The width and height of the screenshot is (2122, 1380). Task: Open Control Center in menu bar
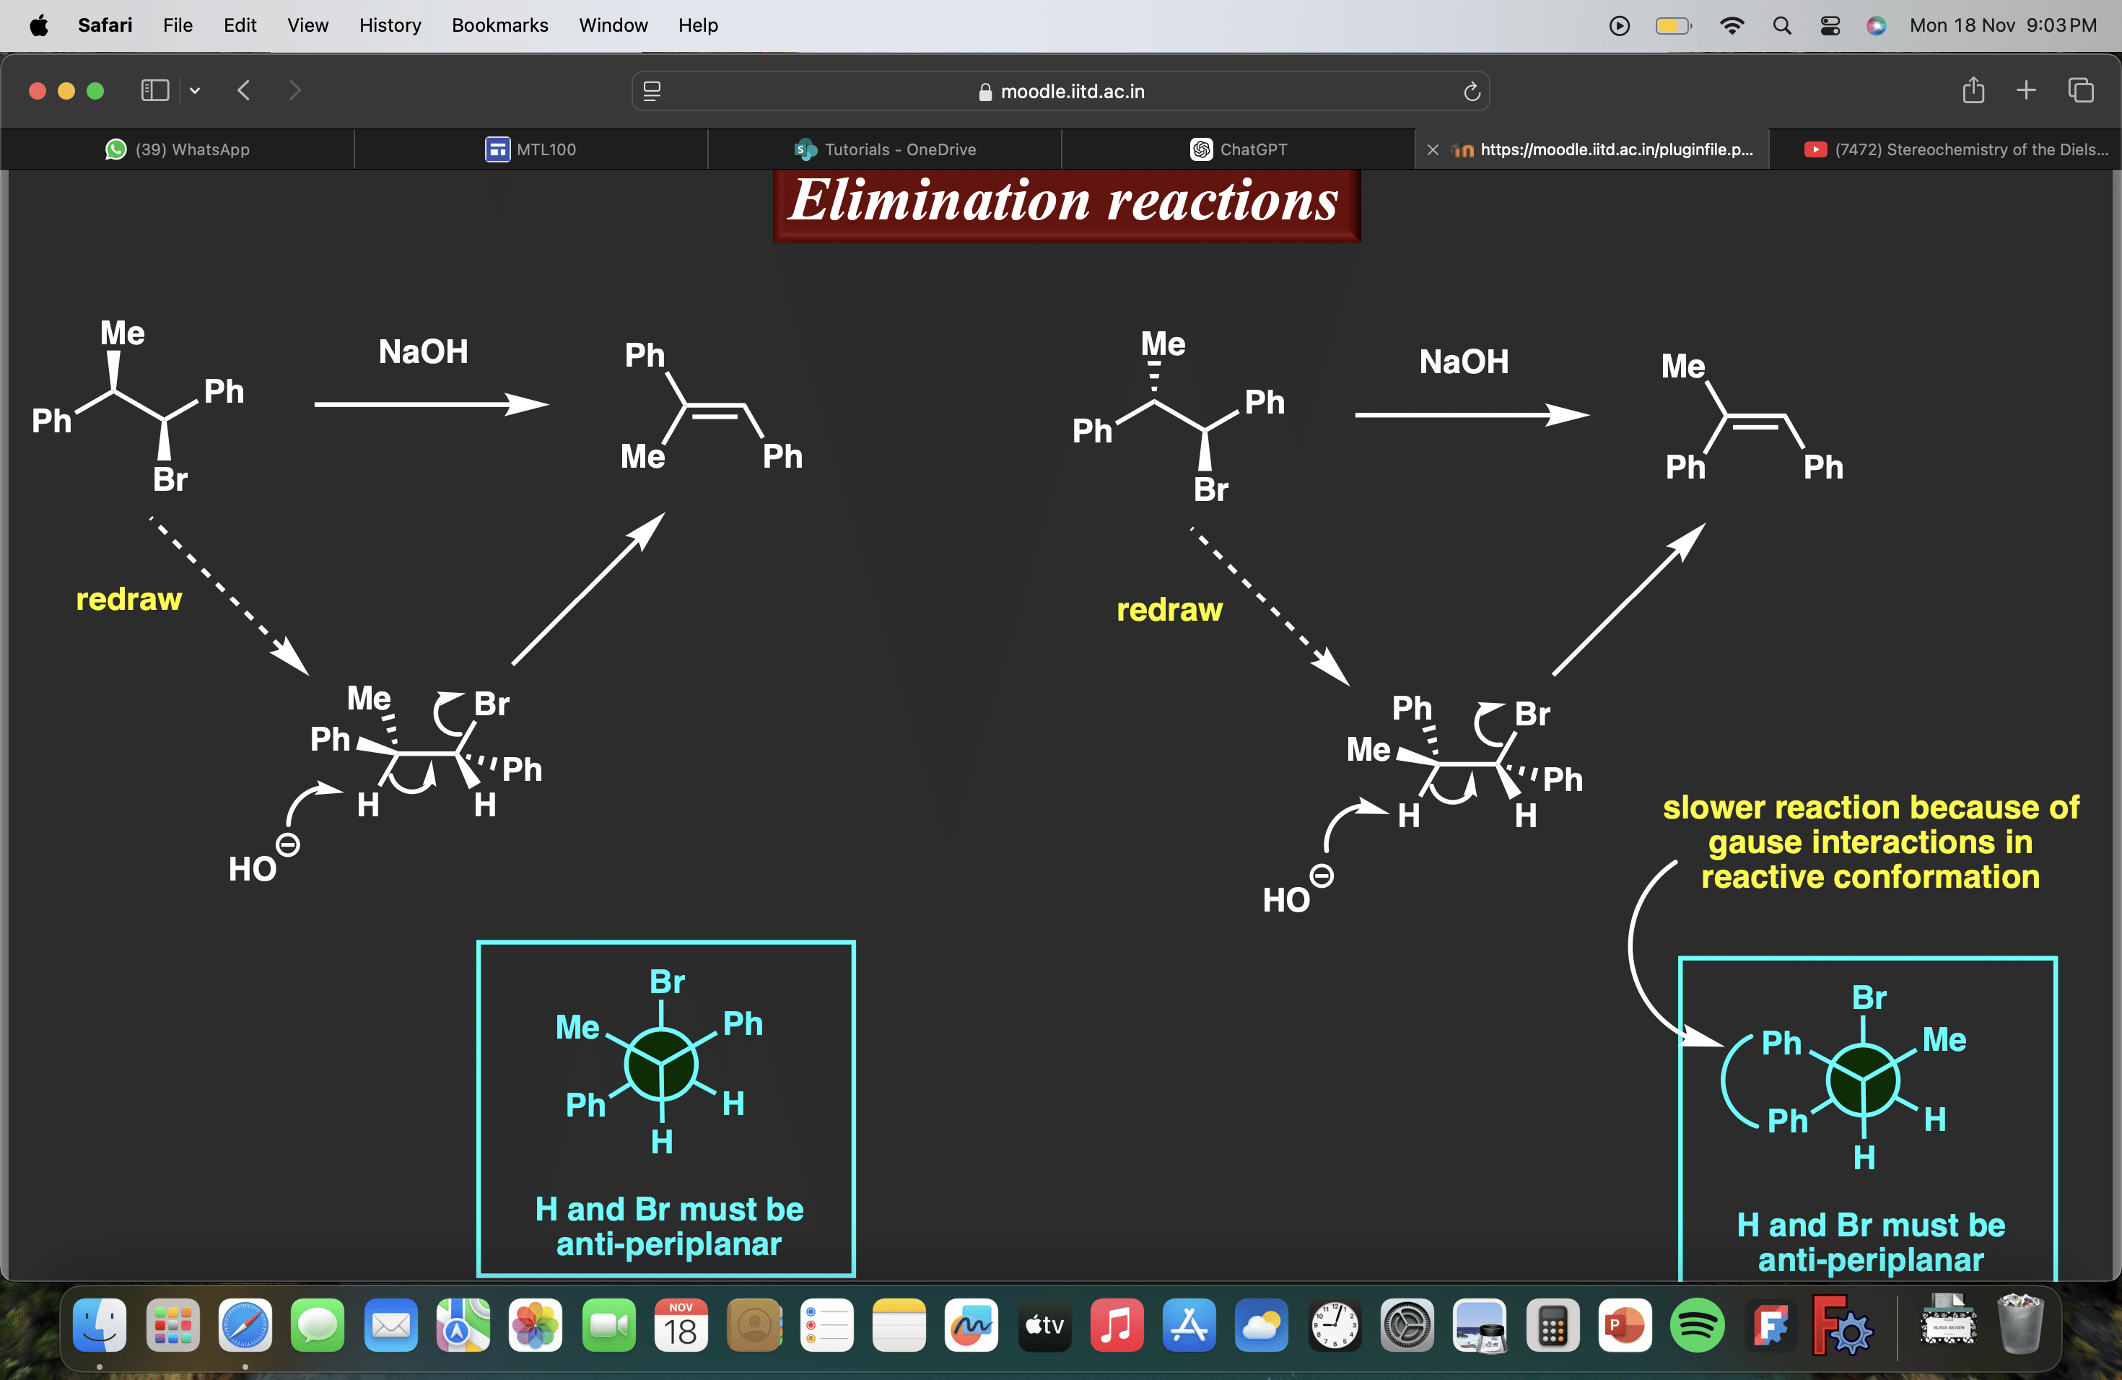click(1830, 25)
